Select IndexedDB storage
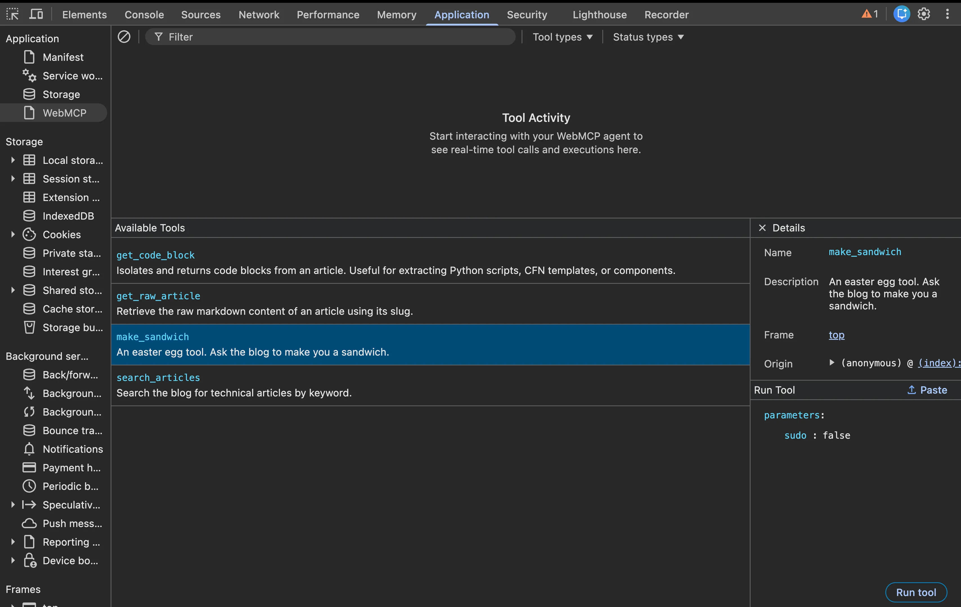 point(53,216)
